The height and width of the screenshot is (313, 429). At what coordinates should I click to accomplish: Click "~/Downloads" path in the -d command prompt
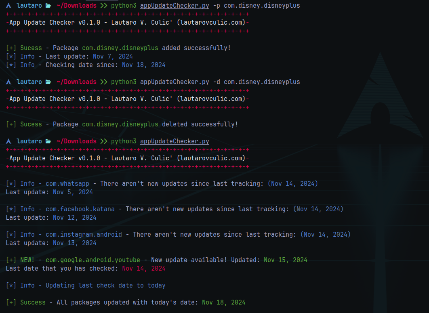[76, 82]
